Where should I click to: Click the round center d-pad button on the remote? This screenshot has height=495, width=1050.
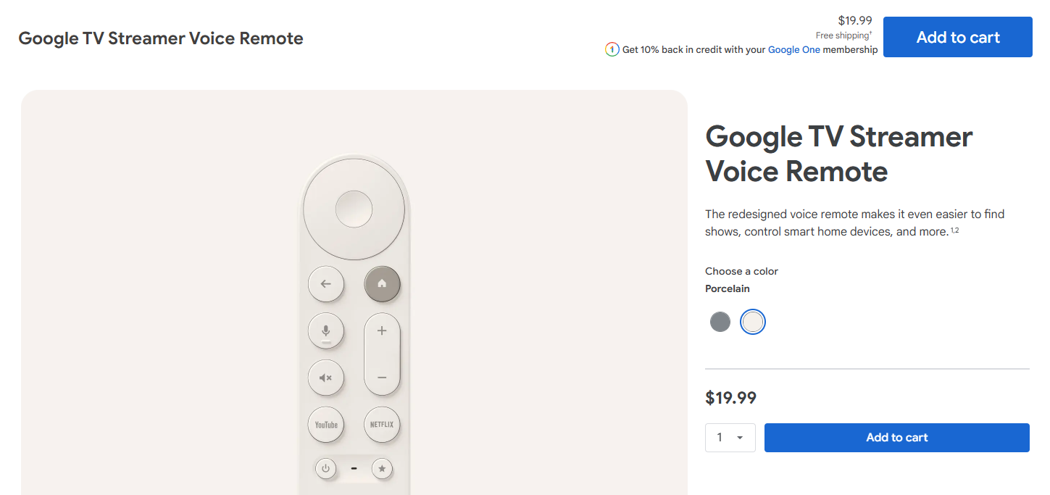pos(354,209)
